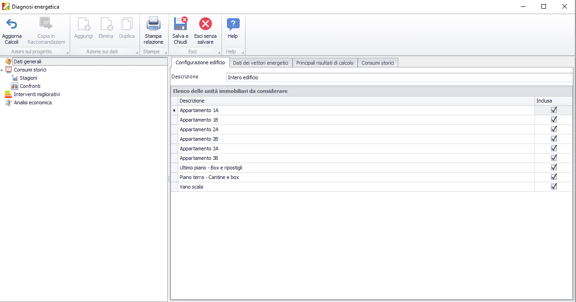Select Stagioni chart item in tree

(28, 78)
